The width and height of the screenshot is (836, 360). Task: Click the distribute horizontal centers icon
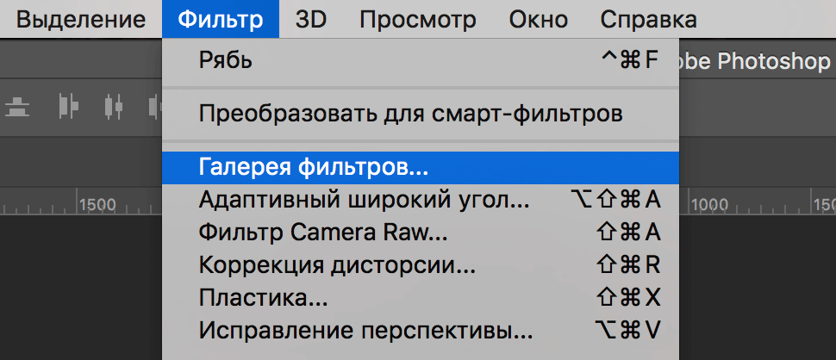(x=113, y=106)
